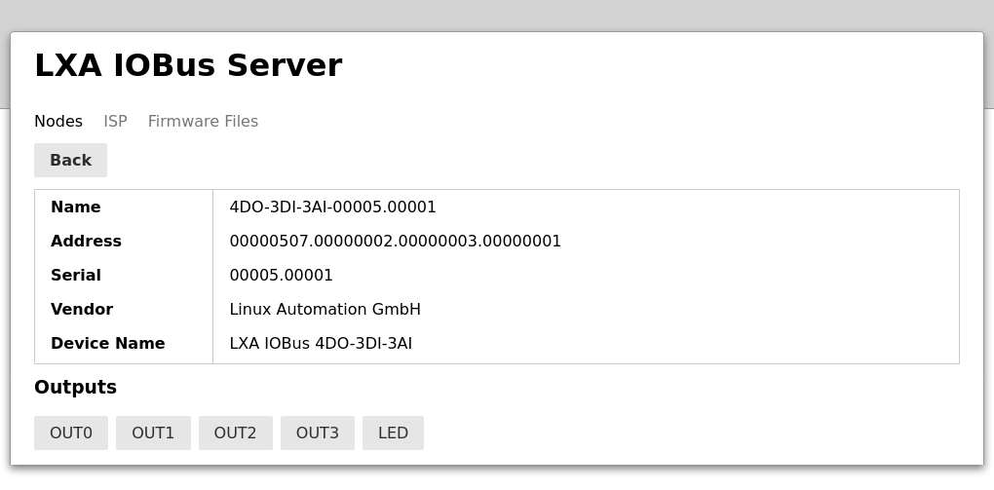Select the serial value 00005.00001
This screenshot has height=490, width=994.
click(x=281, y=275)
